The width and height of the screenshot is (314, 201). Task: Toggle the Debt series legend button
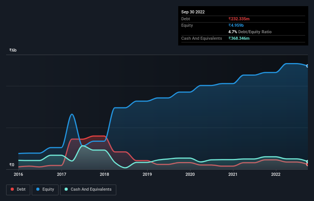[18, 190]
